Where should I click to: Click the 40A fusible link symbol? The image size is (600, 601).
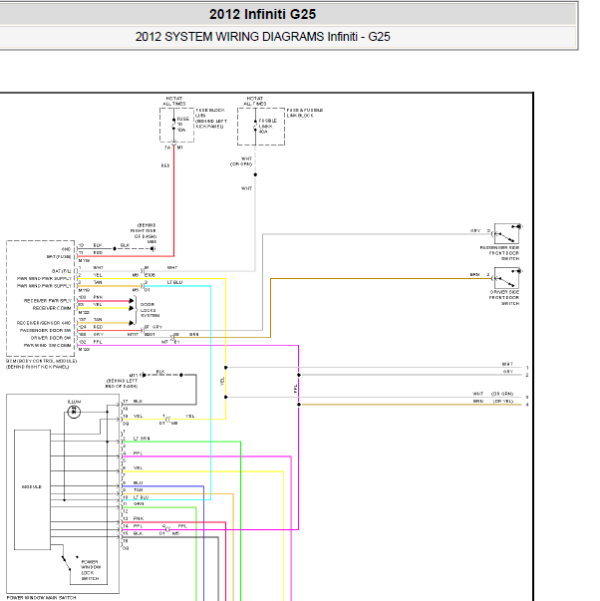[x=255, y=127]
